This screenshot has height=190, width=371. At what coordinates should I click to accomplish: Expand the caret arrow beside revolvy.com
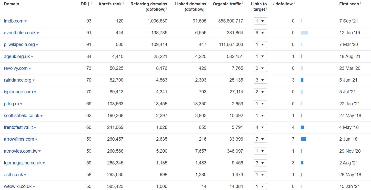[x=30, y=69]
